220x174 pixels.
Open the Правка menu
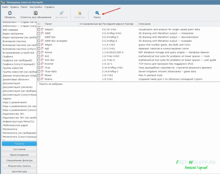14,7
